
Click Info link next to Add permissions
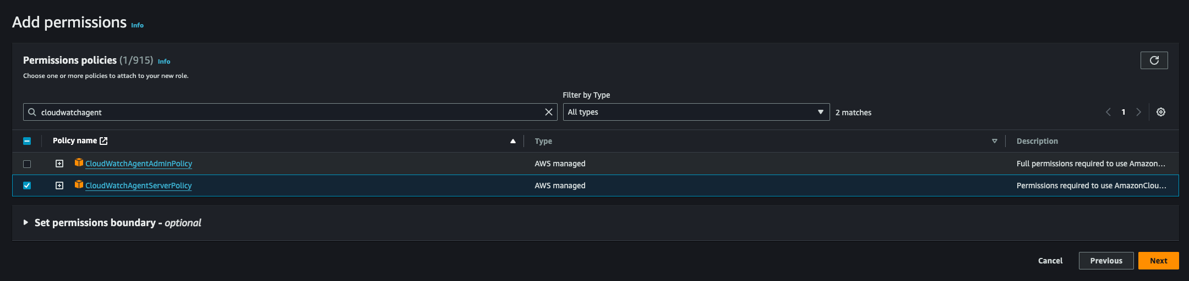pos(137,25)
